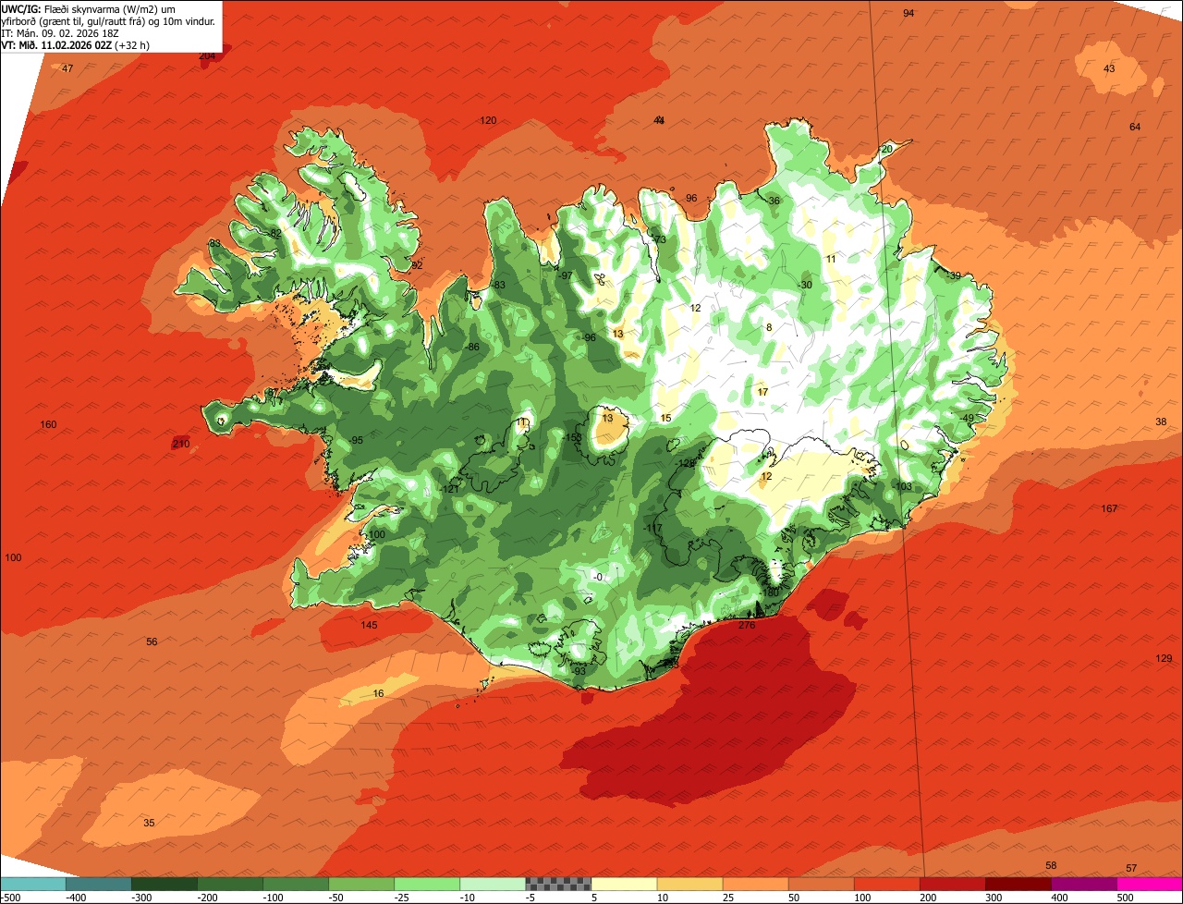The height and width of the screenshot is (904, 1183).
Task: Select the light orange 25 to 50 swatch
Action: tap(755, 884)
